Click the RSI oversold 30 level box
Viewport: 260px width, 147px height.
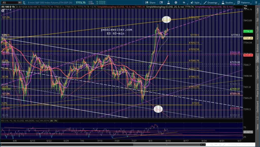point(51,121)
